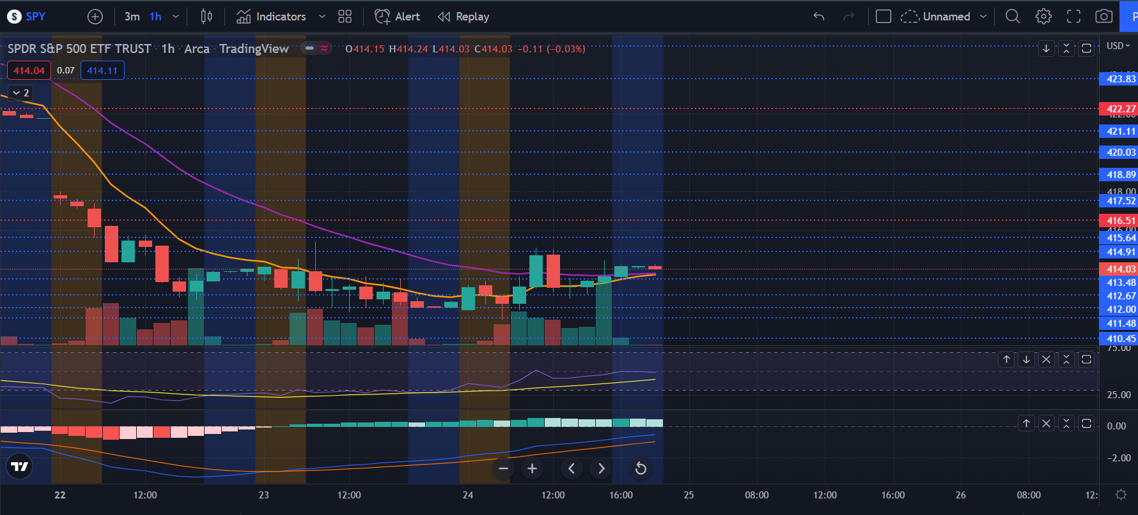Select the 421.11 price level label

(x=1118, y=131)
